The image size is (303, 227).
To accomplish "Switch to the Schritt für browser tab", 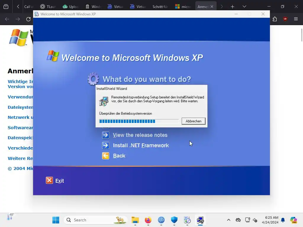I will pyautogui.click(x=160, y=7).
